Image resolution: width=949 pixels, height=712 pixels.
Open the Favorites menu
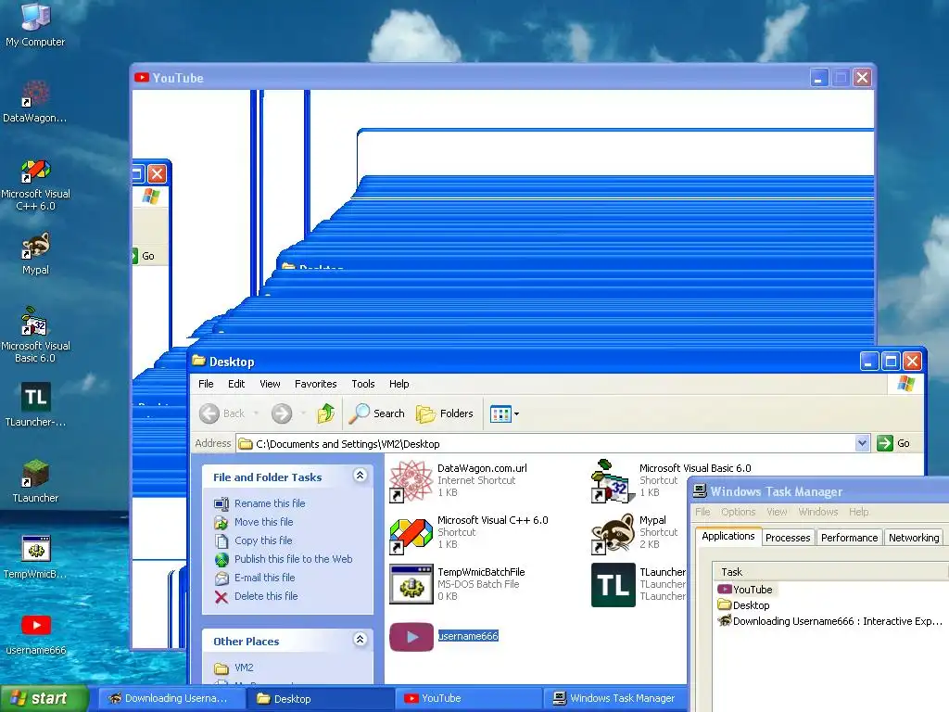tap(315, 384)
